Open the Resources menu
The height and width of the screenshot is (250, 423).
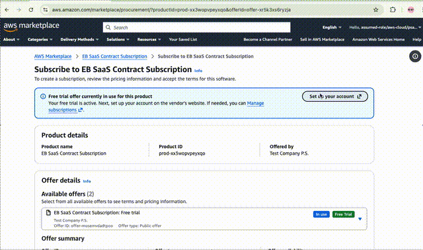(x=149, y=40)
